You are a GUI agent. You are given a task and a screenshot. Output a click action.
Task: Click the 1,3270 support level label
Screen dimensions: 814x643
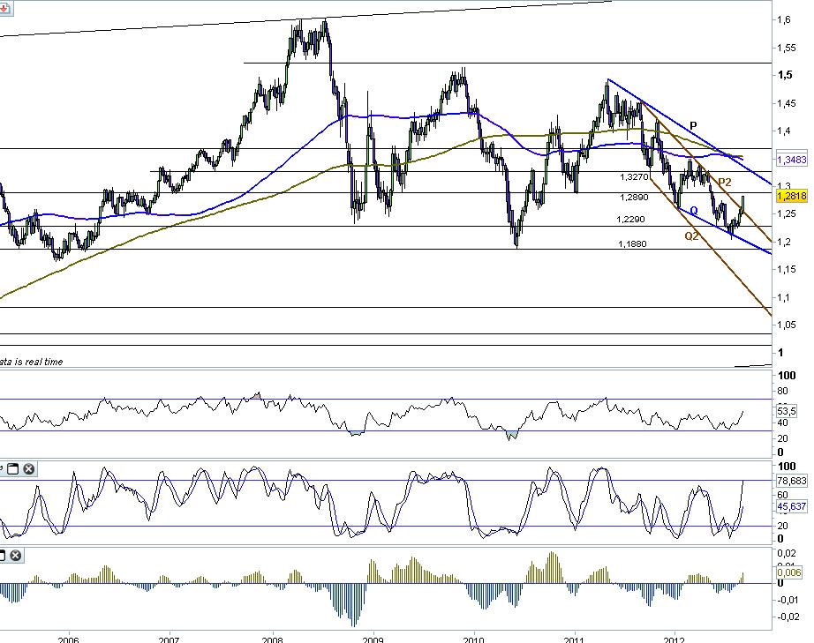(x=634, y=177)
